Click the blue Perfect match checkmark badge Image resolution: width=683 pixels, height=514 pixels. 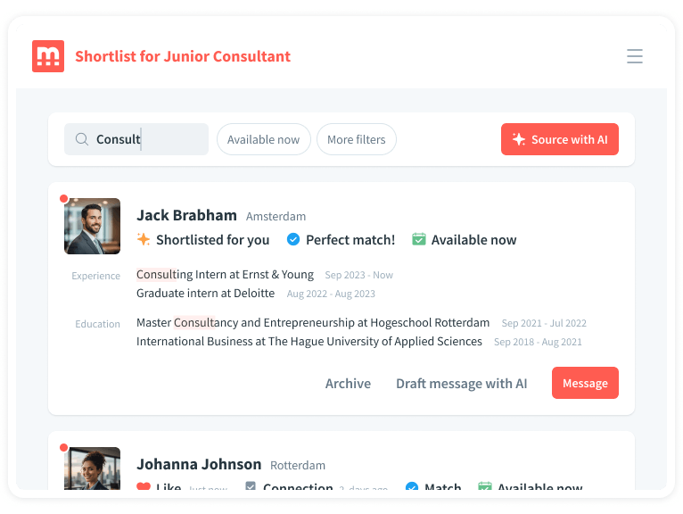point(292,239)
